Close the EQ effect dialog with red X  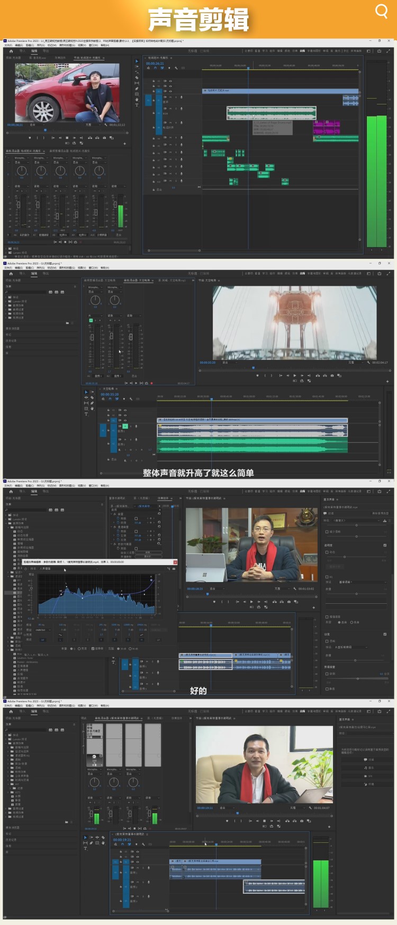coord(175,562)
